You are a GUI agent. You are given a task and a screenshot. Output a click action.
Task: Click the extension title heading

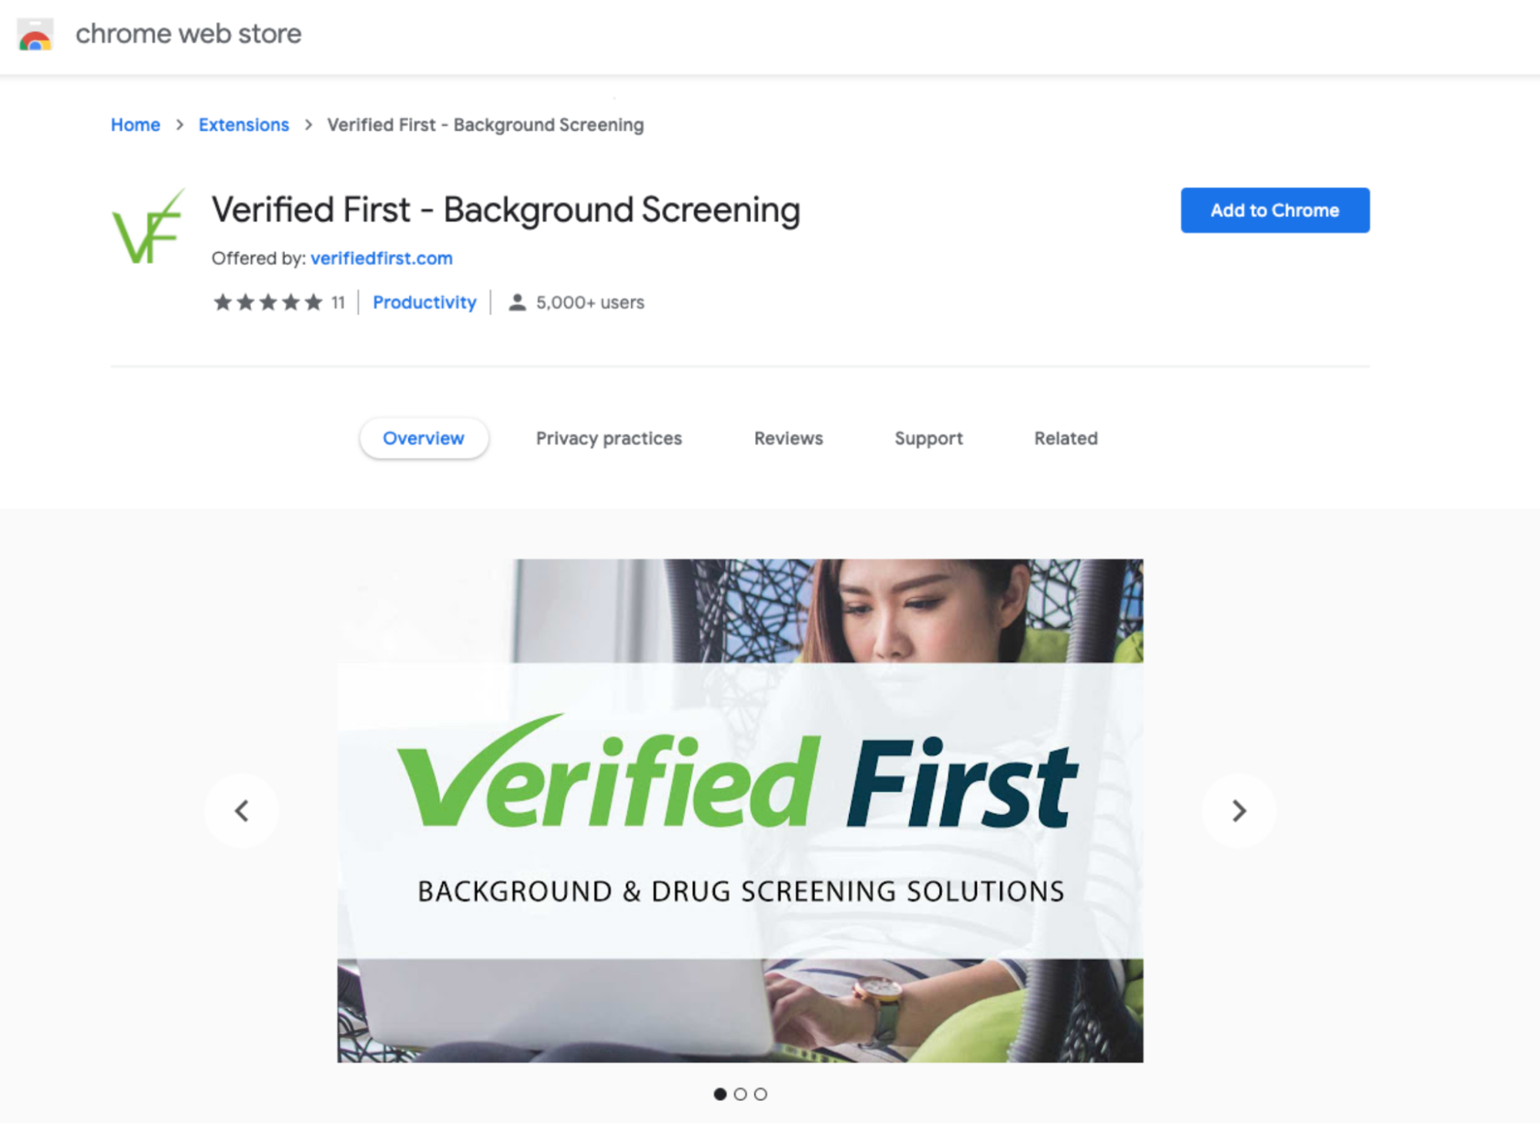point(506,210)
